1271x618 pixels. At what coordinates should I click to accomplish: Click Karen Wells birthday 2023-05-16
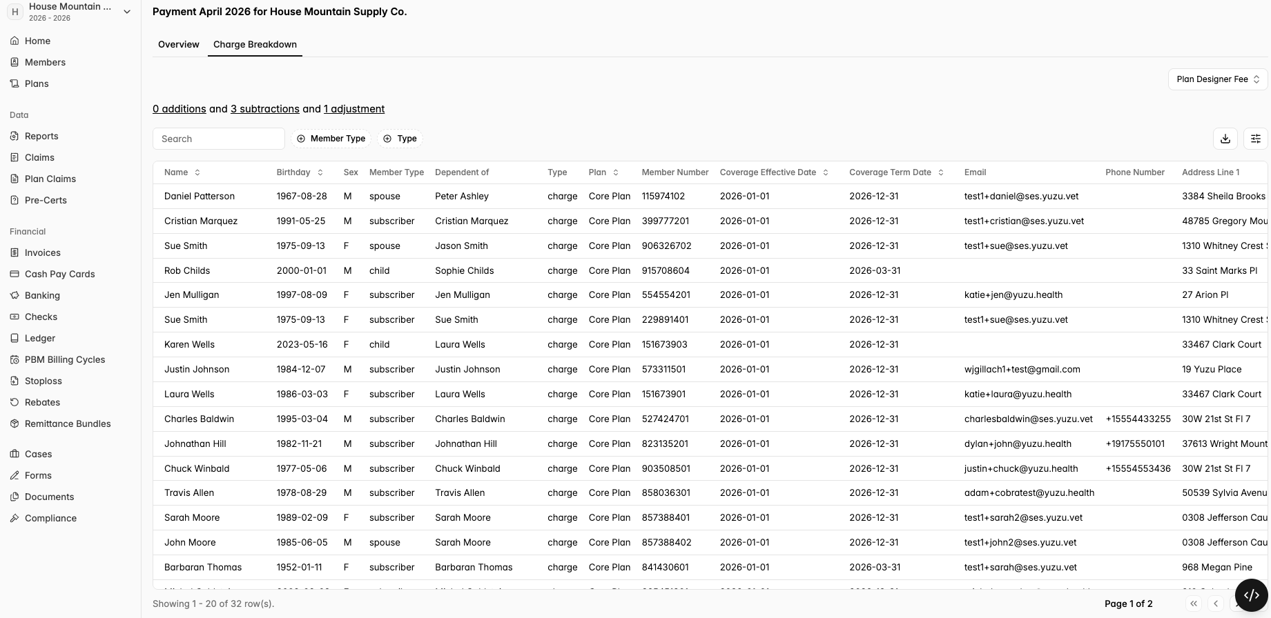[x=302, y=344]
